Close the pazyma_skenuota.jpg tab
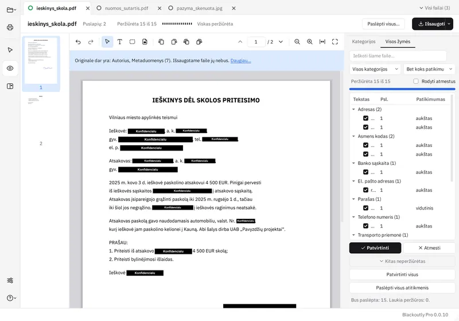This screenshot has width=459, height=321. coord(234,8)
